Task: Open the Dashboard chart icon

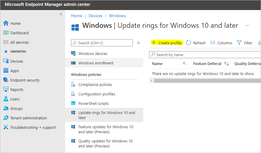Action: (x=6, y=32)
